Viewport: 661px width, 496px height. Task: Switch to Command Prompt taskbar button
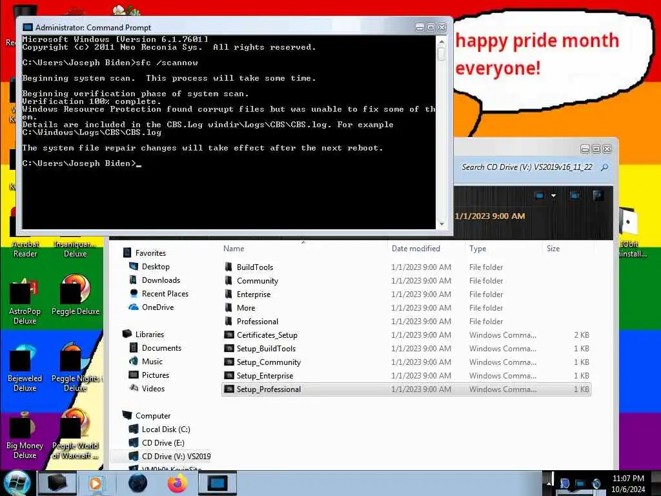click(x=218, y=483)
